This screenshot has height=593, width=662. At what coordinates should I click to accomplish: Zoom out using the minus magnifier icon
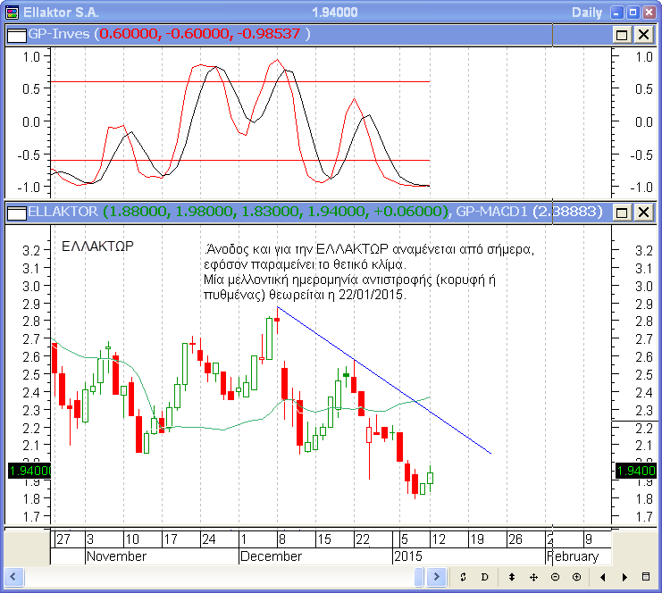[x=555, y=577]
